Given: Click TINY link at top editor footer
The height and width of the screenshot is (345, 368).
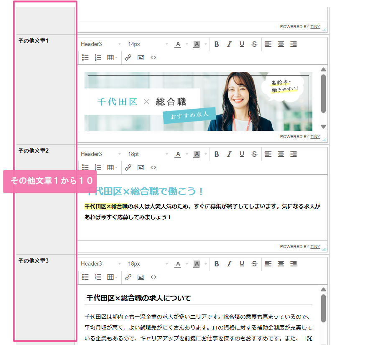Looking at the screenshot, I should point(315,27).
